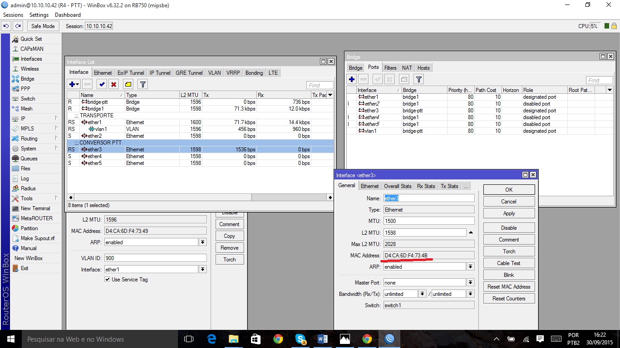
Task: Click the yellow comment icon in Interface List
Action: point(128,84)
